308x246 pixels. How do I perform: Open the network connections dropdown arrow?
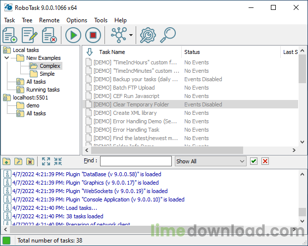pyautogui.click(x=131, y=35)
